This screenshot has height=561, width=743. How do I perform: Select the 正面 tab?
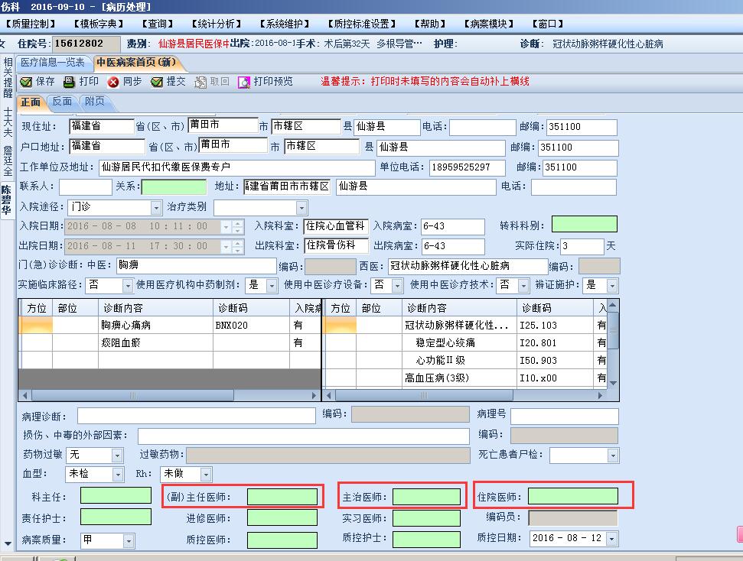tap(31, 102)
